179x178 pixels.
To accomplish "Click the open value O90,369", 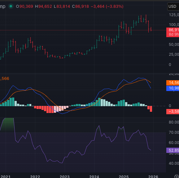I will click(24, 7).
